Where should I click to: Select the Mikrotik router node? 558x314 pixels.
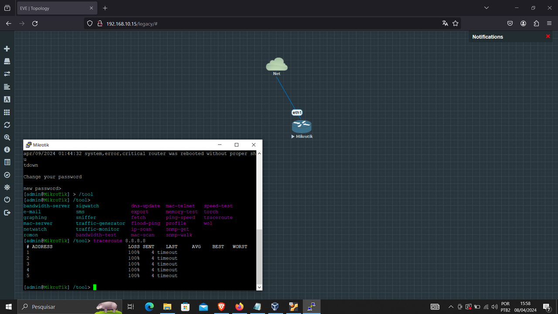302,127
